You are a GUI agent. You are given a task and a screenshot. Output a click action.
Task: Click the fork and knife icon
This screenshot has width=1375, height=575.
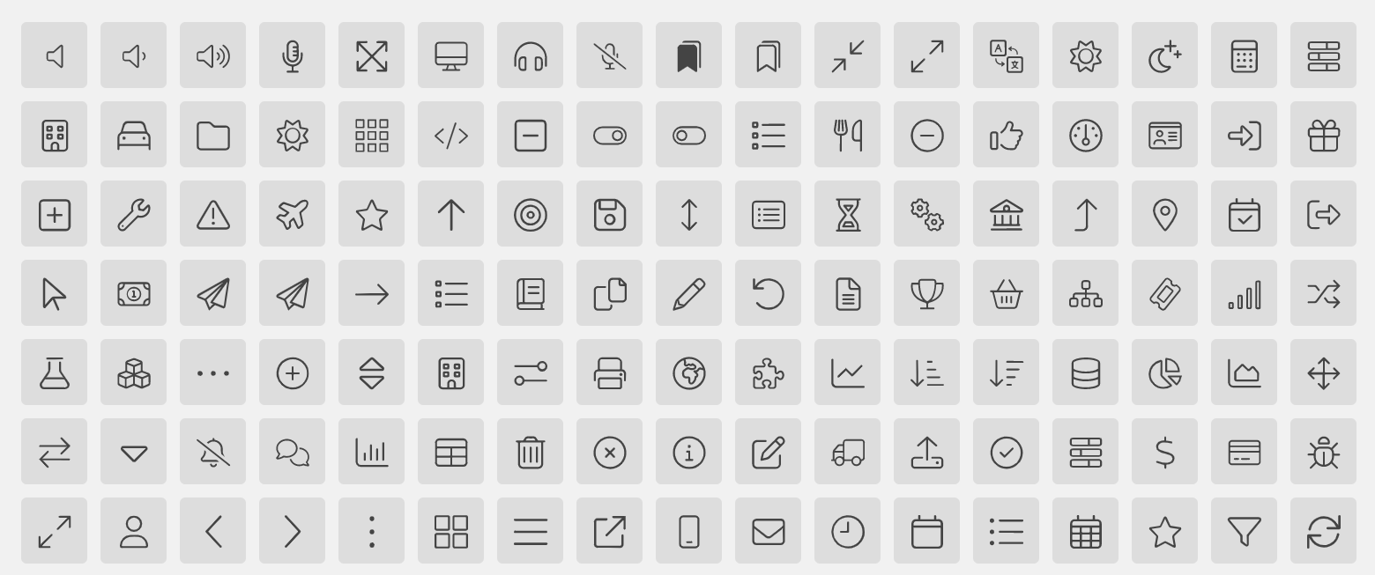click(848, 135)
